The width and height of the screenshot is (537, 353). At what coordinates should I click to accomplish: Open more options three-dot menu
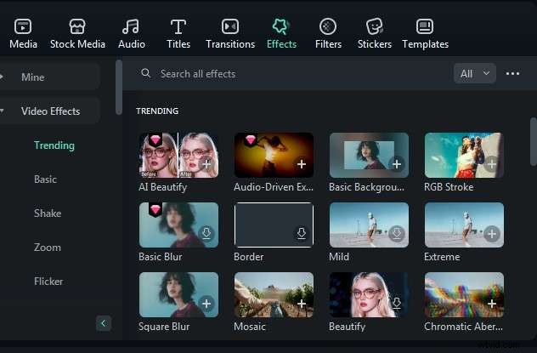click(x=512, y=74)
